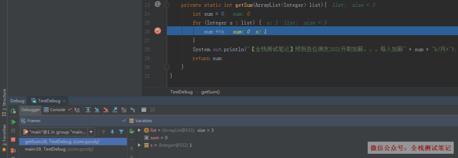Click 'size = 3' on the list variable row
Viewport: 458px width, 158px height.
click(x=205, y=130)
